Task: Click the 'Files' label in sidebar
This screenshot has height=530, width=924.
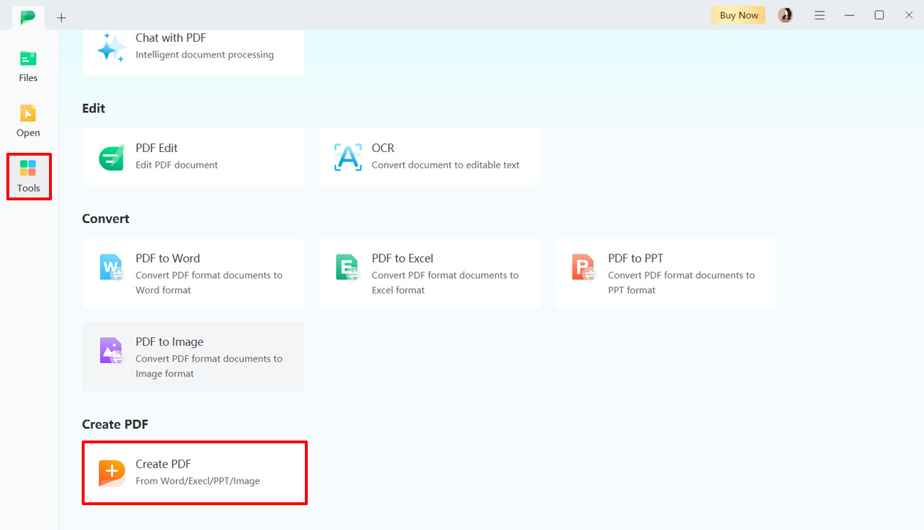Action: [x=28, y=78]
